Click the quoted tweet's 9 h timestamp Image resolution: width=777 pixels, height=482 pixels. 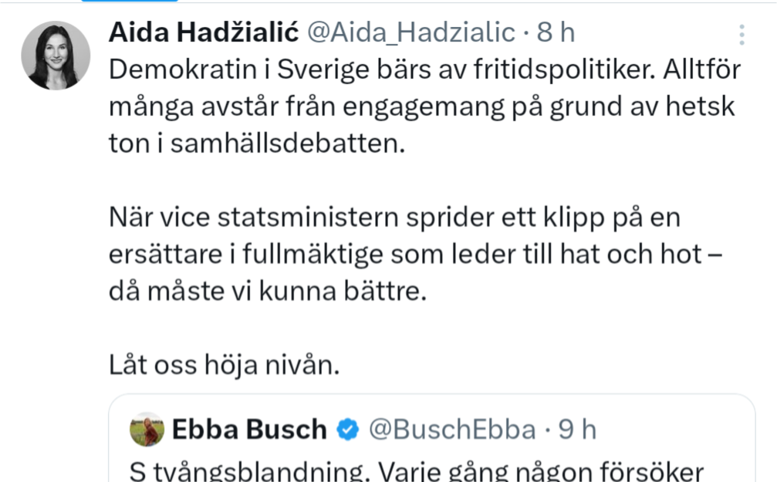[577, 430]
